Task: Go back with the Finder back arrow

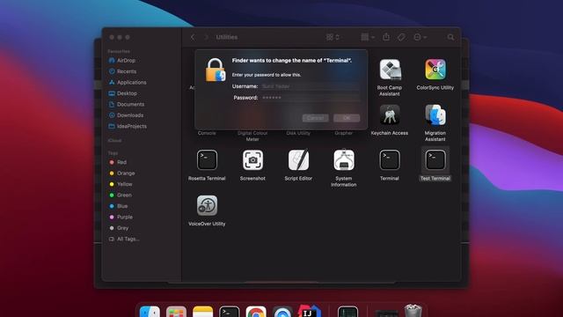Action: [193, 37]
